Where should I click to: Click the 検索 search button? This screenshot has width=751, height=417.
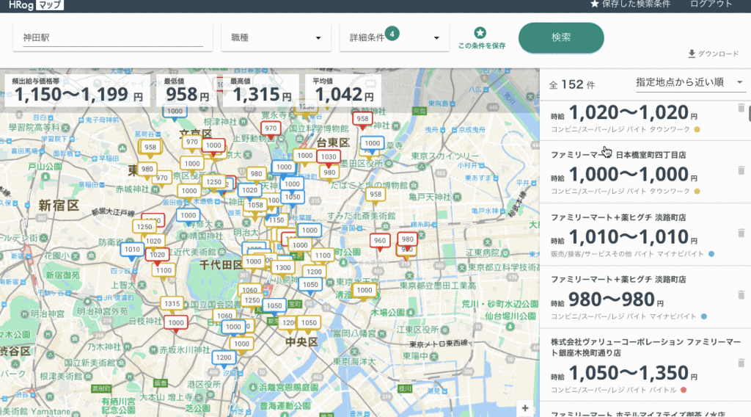(x=561, y=37)
